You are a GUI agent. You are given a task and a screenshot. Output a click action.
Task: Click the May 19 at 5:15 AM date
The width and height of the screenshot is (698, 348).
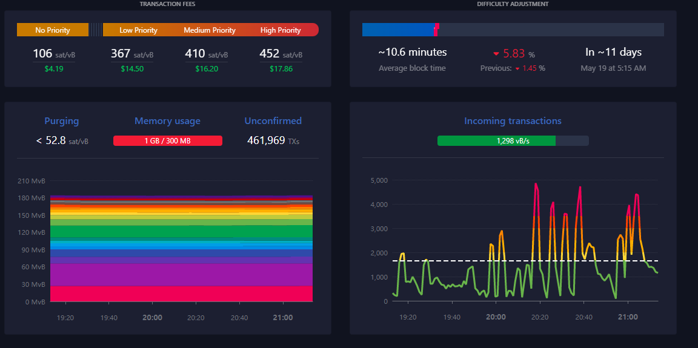[613, 68]
